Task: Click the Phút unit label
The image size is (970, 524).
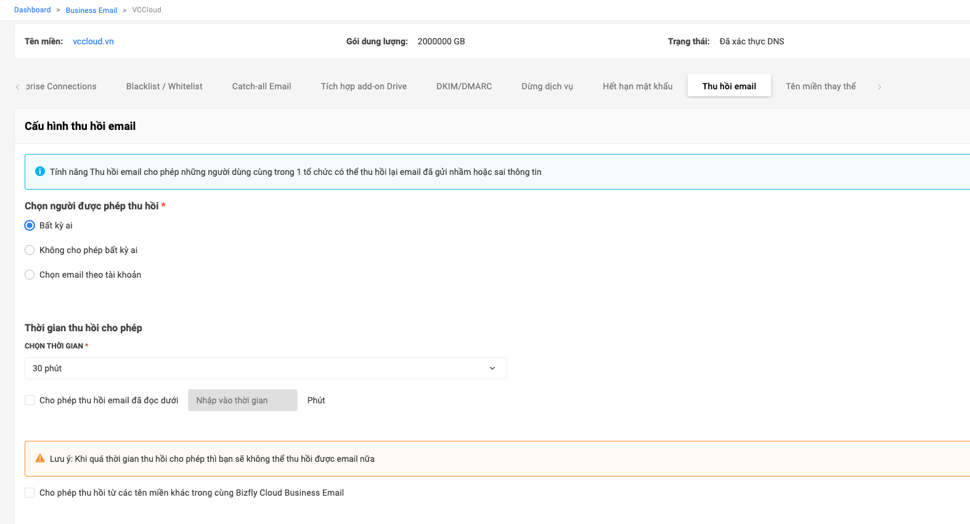Action: tap(316, 400)
